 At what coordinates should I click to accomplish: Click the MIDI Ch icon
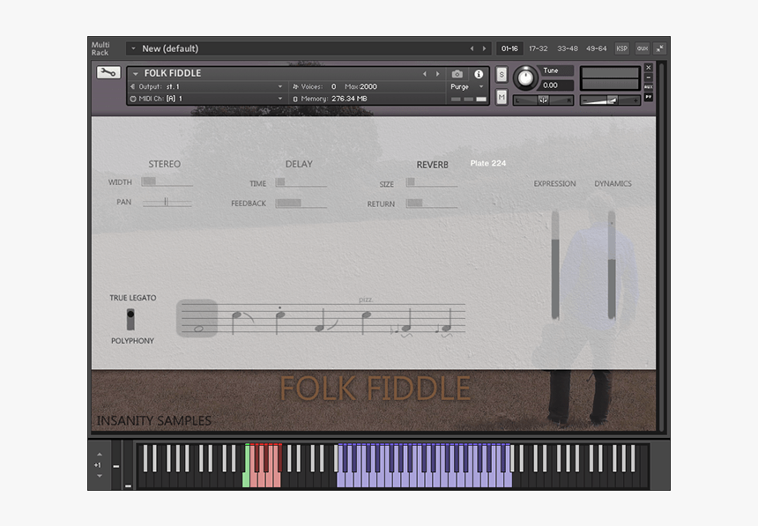click(x=133, y=99)
